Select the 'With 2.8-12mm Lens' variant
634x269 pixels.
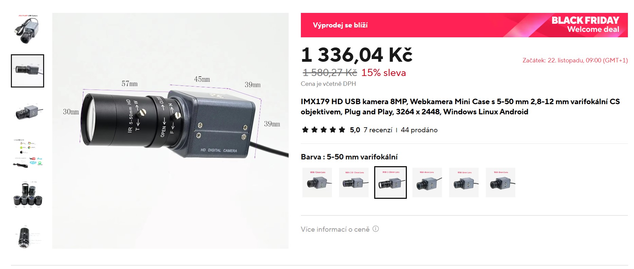point(354,182)
